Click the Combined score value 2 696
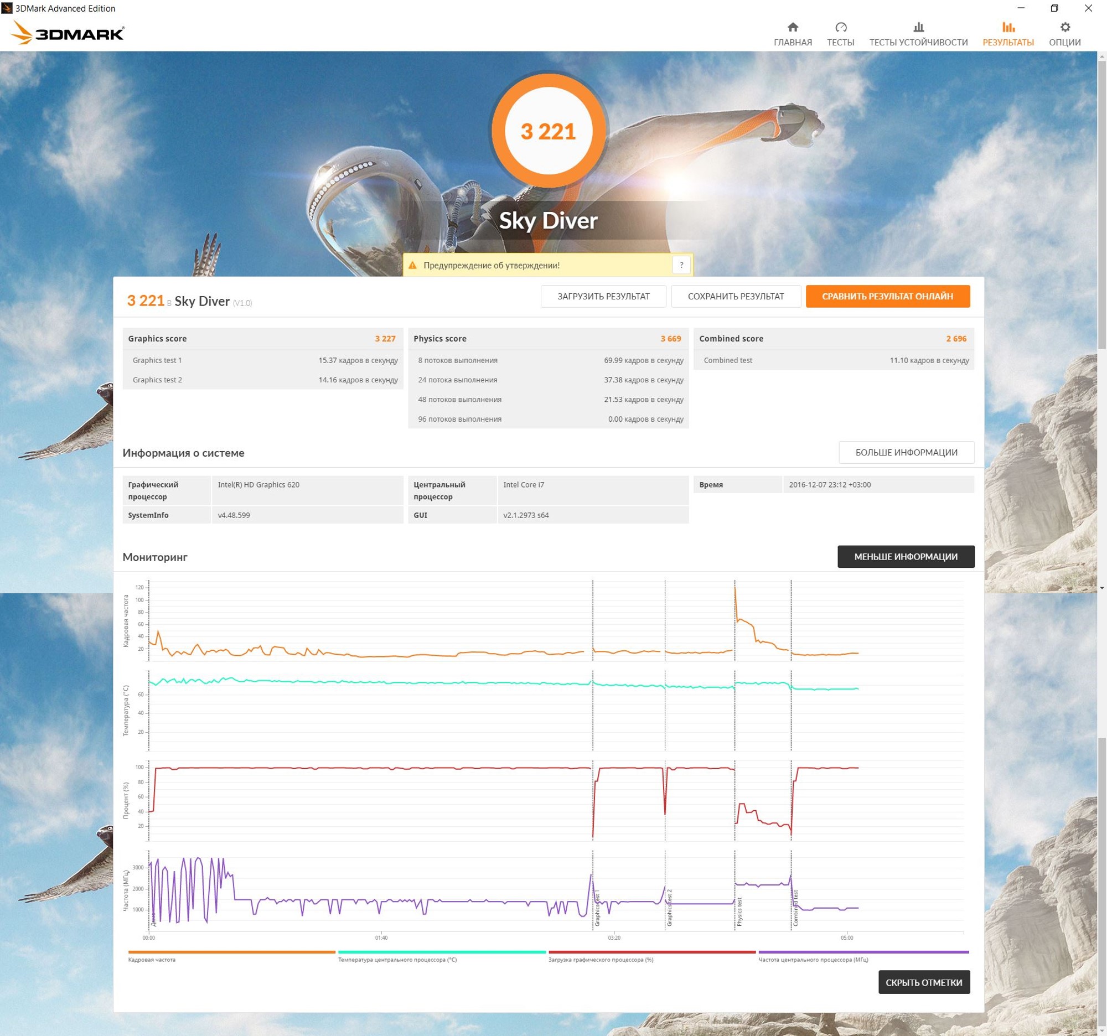This screenshot has width=1107, height=1036. tap(956, 339)
